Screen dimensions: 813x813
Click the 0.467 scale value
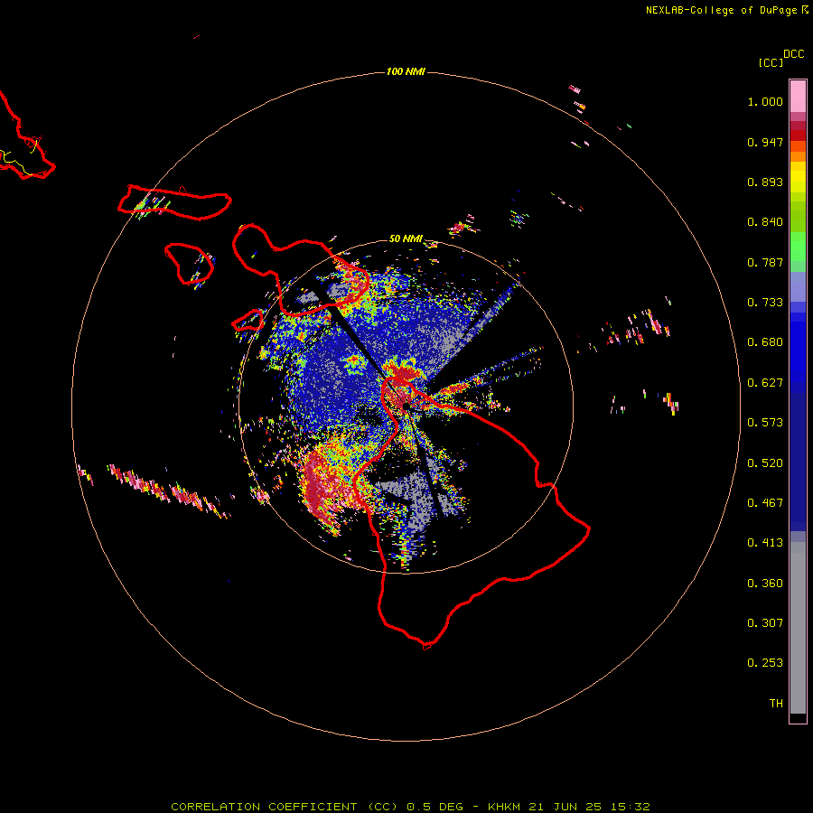coord(765,503)
